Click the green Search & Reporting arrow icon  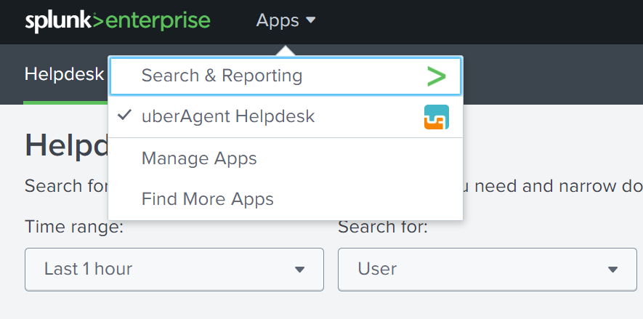pos(436,76)
